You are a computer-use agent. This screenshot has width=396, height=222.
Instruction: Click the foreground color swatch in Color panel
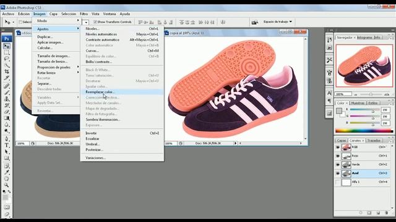[339, 111]
